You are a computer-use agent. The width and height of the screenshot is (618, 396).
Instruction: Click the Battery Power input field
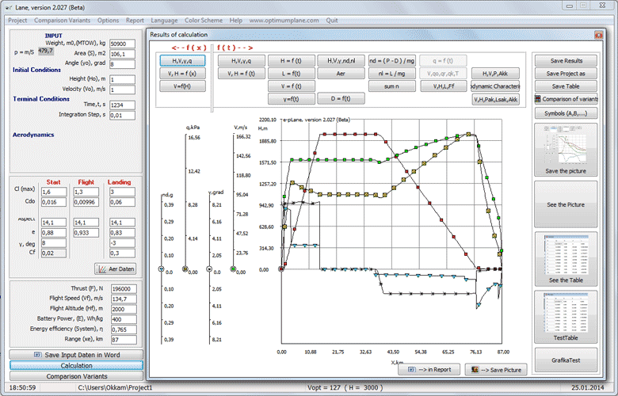click(x=125, y=318)
